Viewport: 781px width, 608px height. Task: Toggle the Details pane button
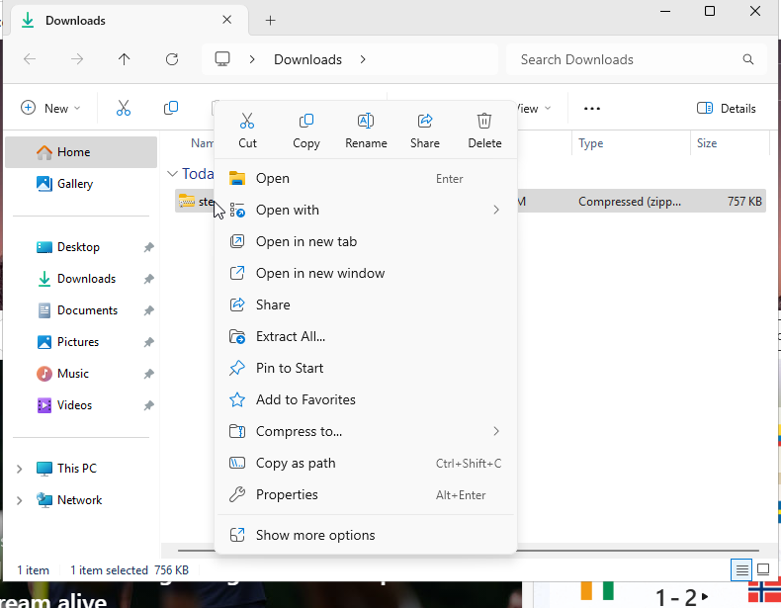point(727,108)
